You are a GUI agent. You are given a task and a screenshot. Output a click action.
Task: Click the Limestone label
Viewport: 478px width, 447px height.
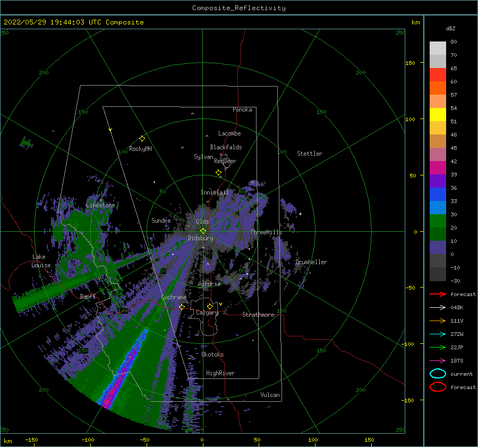click(100, 205)
